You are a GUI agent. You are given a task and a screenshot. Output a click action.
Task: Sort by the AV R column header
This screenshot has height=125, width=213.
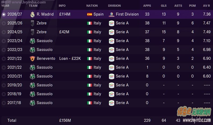pyautogui.click(x=207, y=6)
